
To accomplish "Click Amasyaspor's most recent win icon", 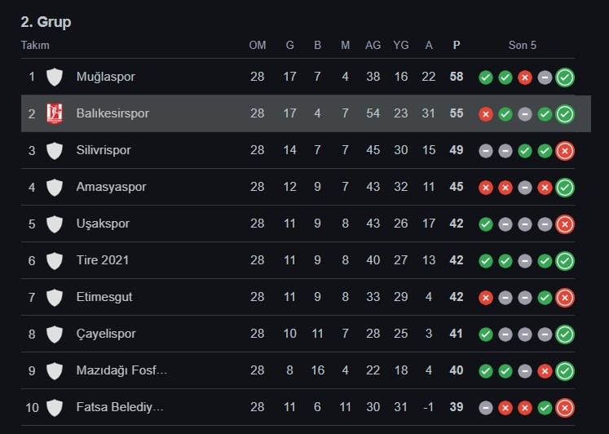I will click(x=565, y=188).
